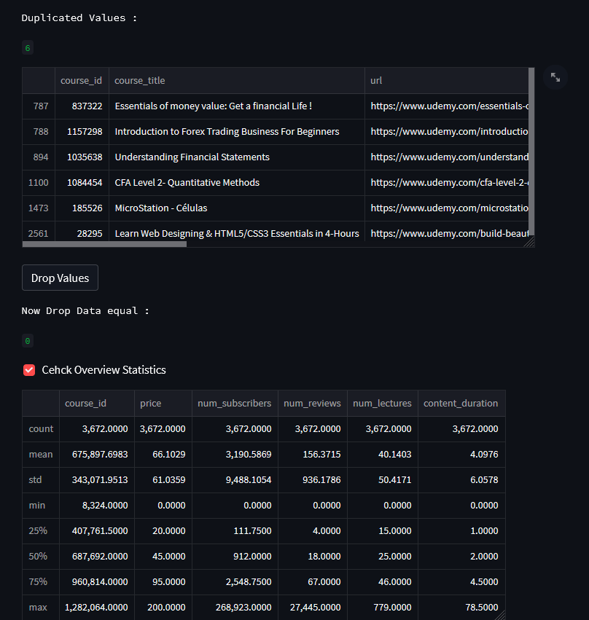Viewport: 589px width, 620px height.
Task: Click 50% num_subscribers value 912.0000
Action: click(235, 557)
